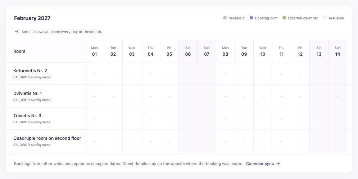Viewport: 358px width, 179px height.
Task: Select Keturvietis Nr. 2 cell for Sat 06
Action: [x=188, y=74]
